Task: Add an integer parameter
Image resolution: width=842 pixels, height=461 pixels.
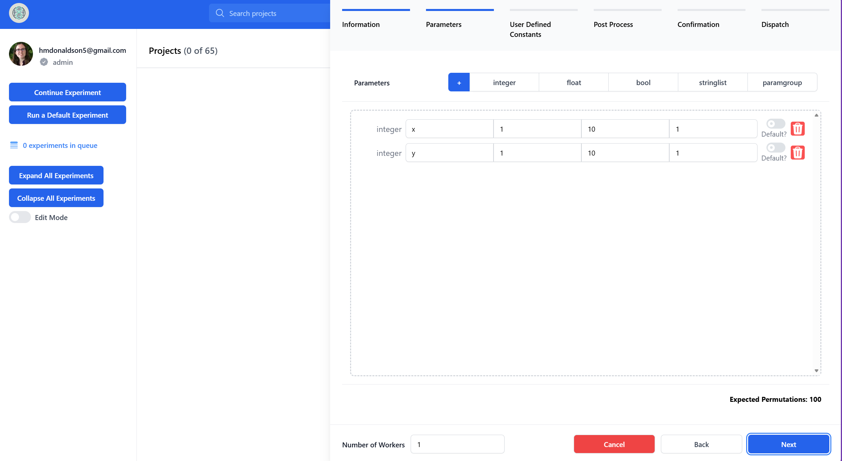Action: tap(504, 82)
